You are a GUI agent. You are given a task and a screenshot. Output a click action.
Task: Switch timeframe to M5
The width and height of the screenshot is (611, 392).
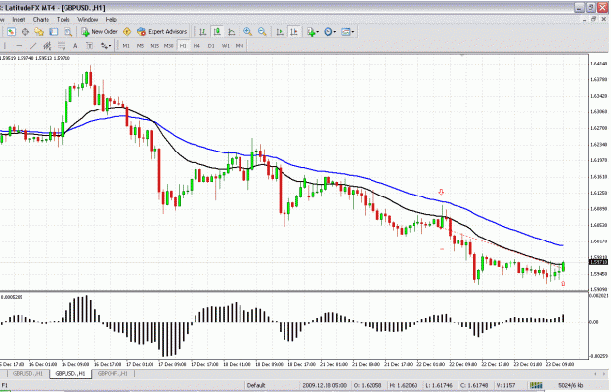140,46
